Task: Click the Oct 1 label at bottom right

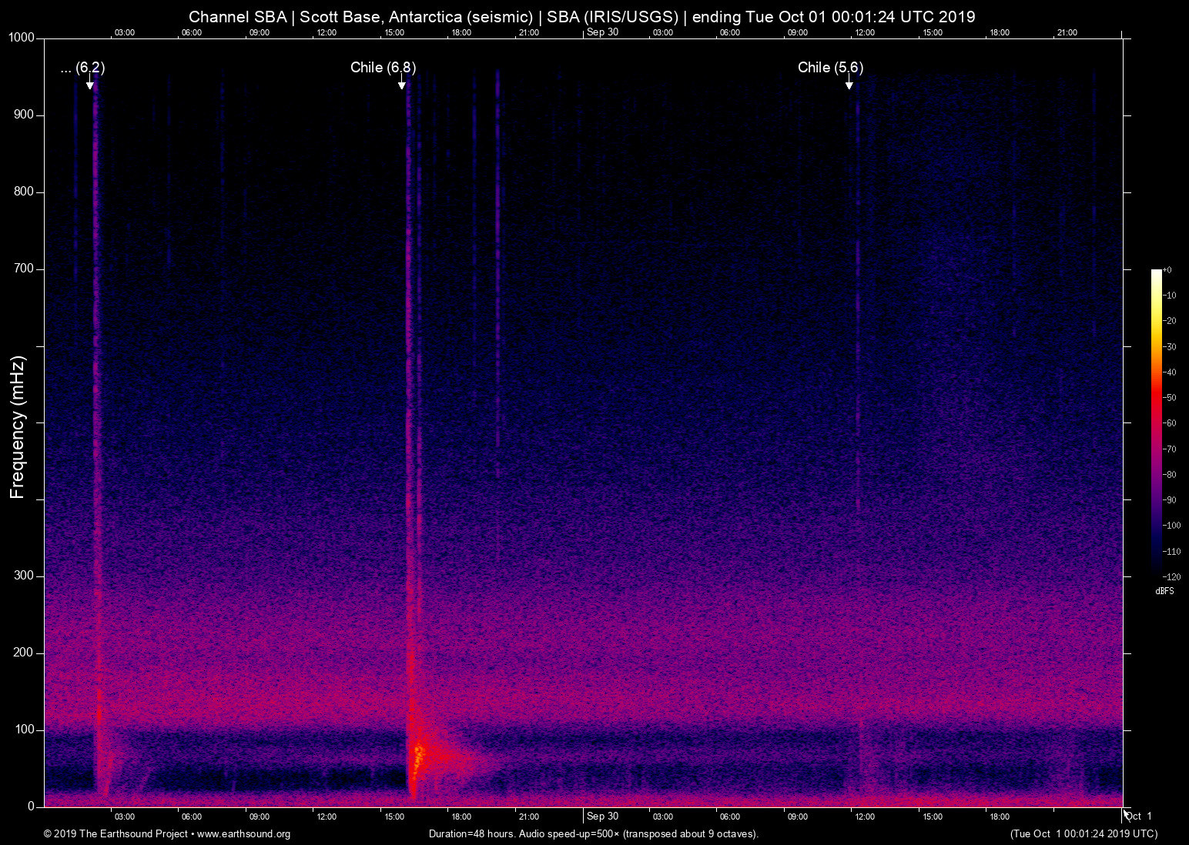Action: (1138, 816)
